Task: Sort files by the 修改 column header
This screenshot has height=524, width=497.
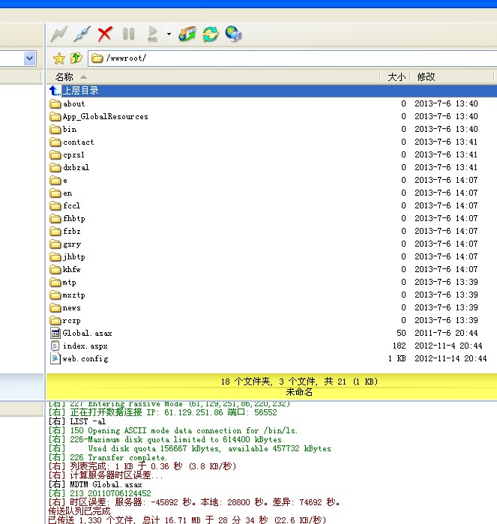Action: pos(426,76)
